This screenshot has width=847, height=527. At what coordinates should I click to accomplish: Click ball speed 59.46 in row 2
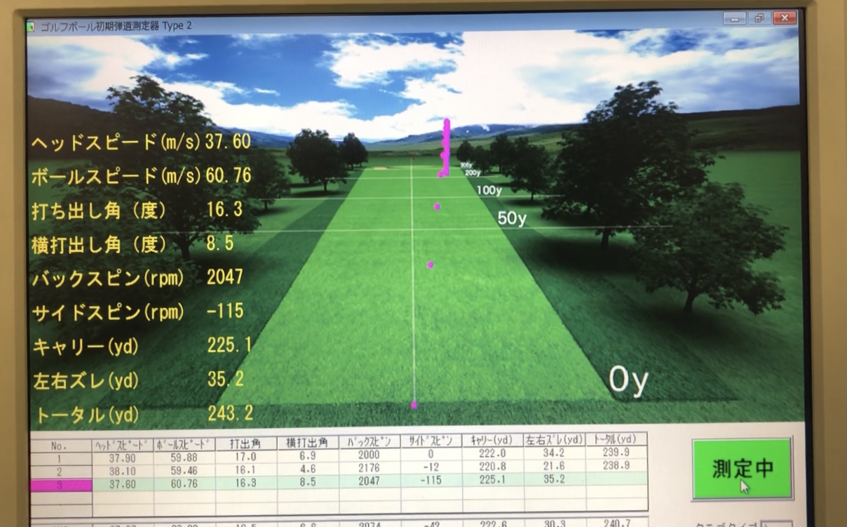184,469
